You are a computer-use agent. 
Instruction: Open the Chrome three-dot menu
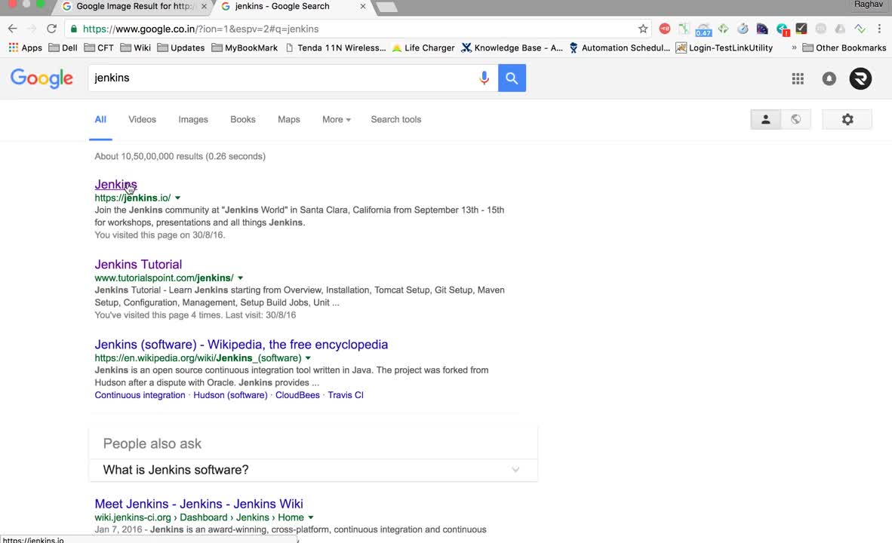coord(879,29)
